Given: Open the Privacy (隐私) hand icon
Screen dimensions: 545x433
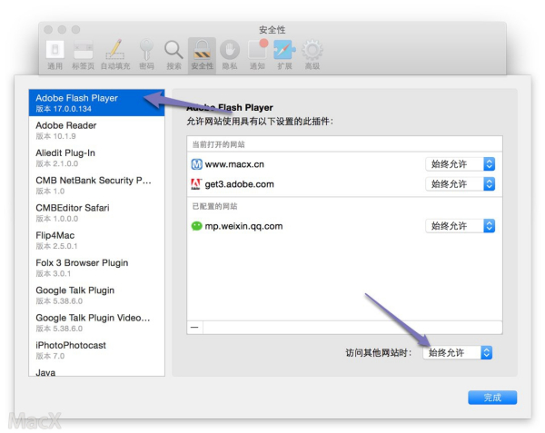Looking at the screenshot, I should 230,54.
